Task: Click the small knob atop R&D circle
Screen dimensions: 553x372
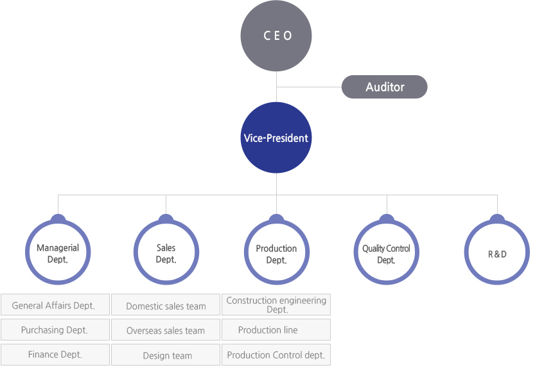Action: [497, 218]
